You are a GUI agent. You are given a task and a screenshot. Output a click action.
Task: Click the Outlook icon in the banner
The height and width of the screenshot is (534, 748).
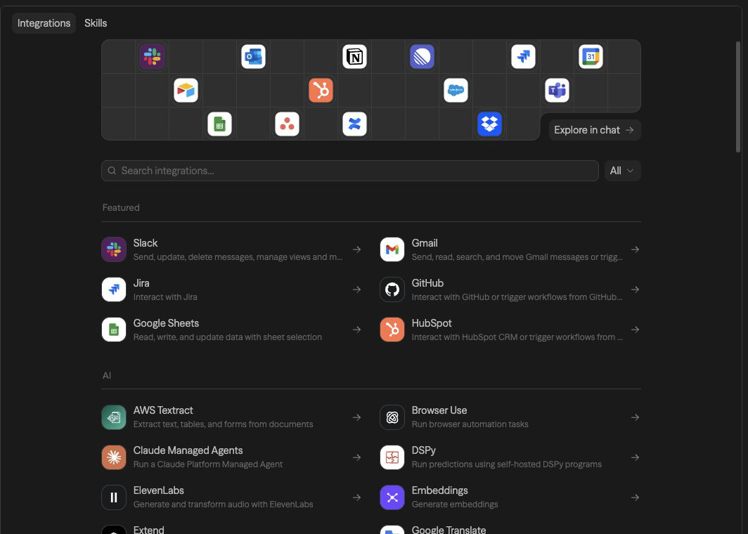253,57
